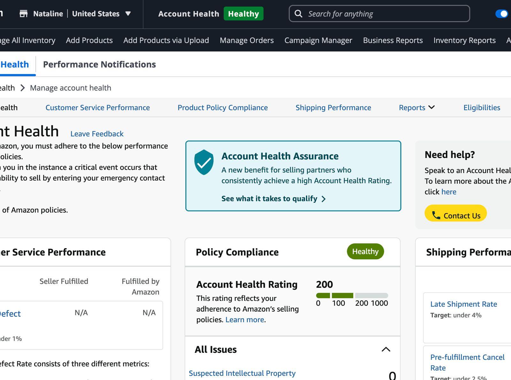511x380 pixels.
Task: Open the Eligibilities section
Action: pyautogui.click(x=482, y=108)
